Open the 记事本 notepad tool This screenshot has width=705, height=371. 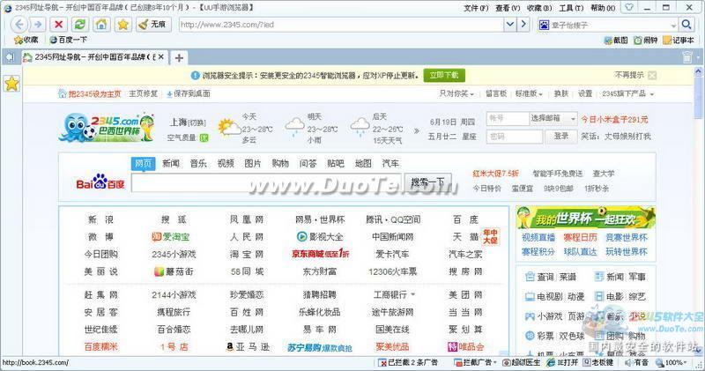(679, 40)
